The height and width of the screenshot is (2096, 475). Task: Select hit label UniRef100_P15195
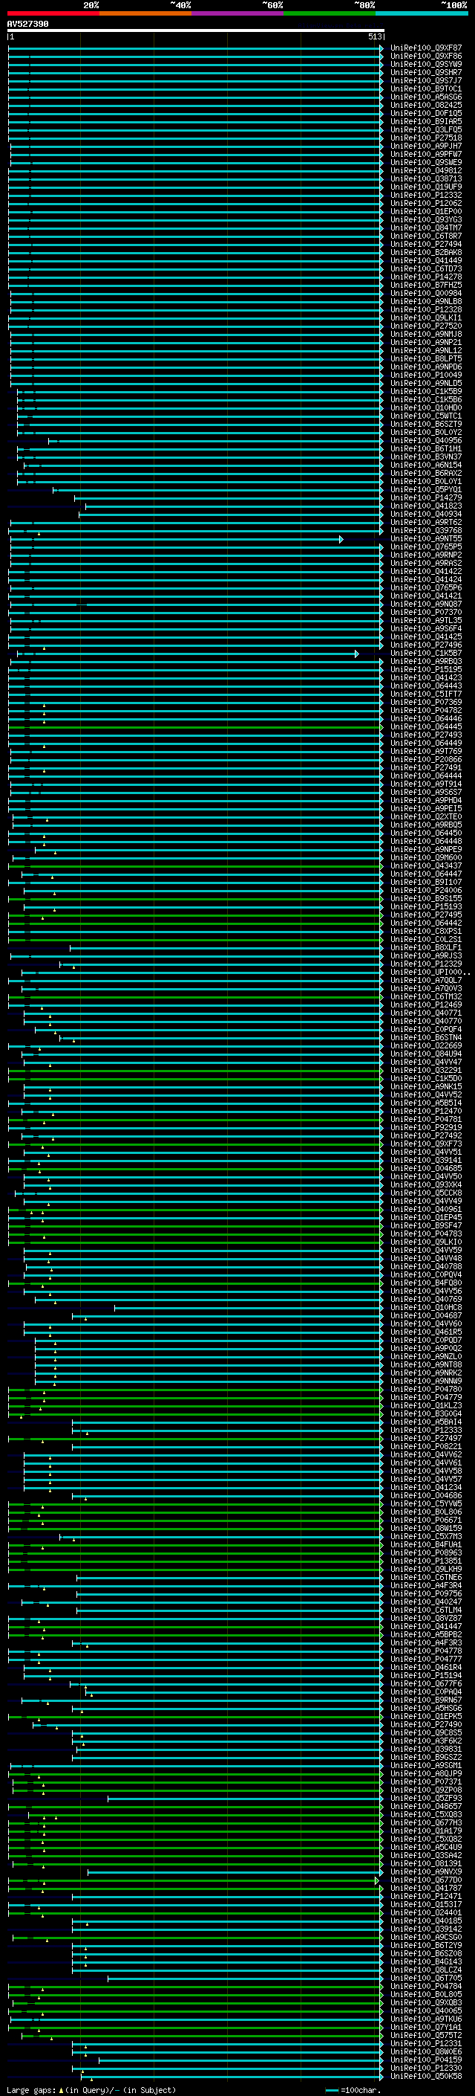[426, 670]
